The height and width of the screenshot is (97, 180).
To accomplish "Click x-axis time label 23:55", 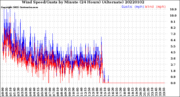I will pyautogui.click(x=164, y=92).
